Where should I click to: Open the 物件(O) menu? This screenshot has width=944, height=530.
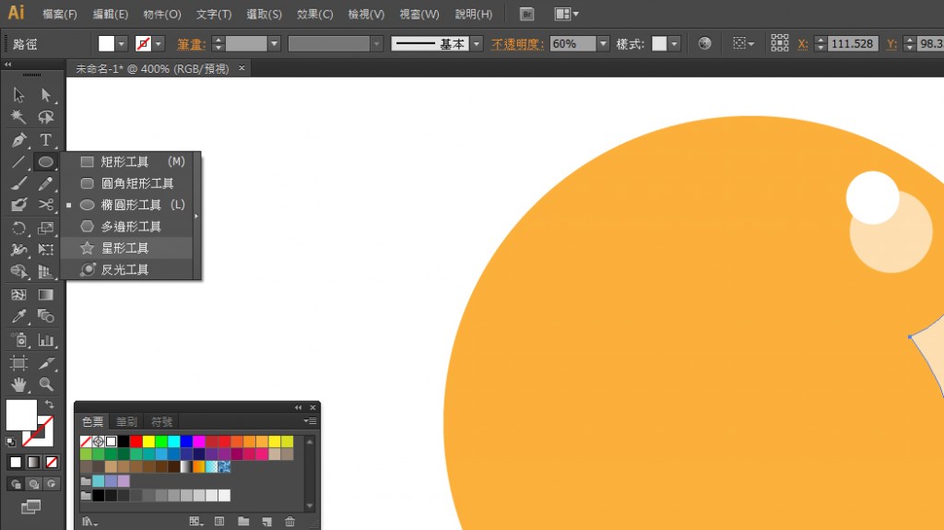point(162,14)
